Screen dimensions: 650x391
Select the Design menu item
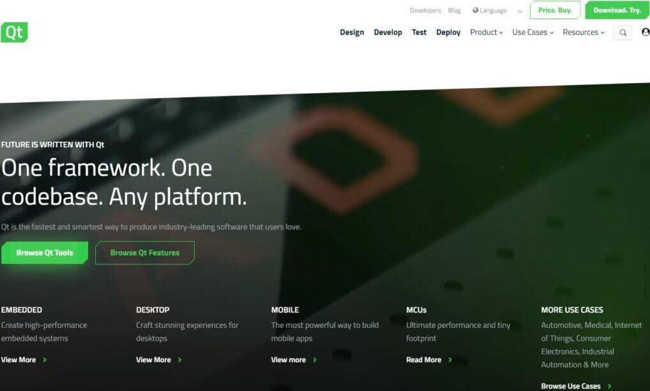(352, 33)
